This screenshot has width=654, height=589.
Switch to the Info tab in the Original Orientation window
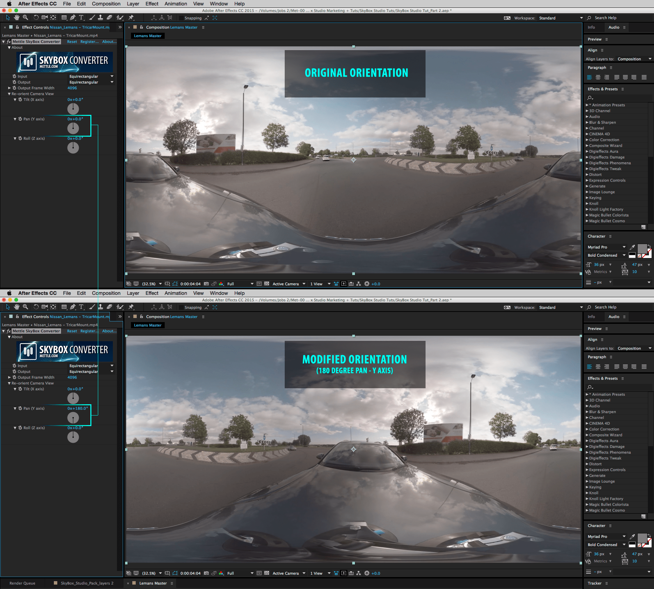tap(591, 27)
